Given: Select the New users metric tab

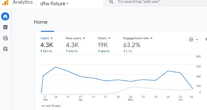Looking at the screenshot, I should click(x=76, y=44).
